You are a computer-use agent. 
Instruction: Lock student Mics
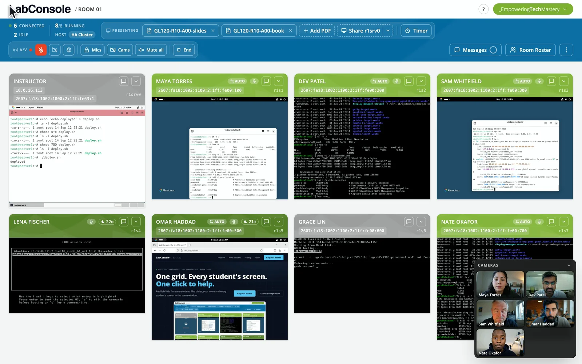click(x=93, y=50)
